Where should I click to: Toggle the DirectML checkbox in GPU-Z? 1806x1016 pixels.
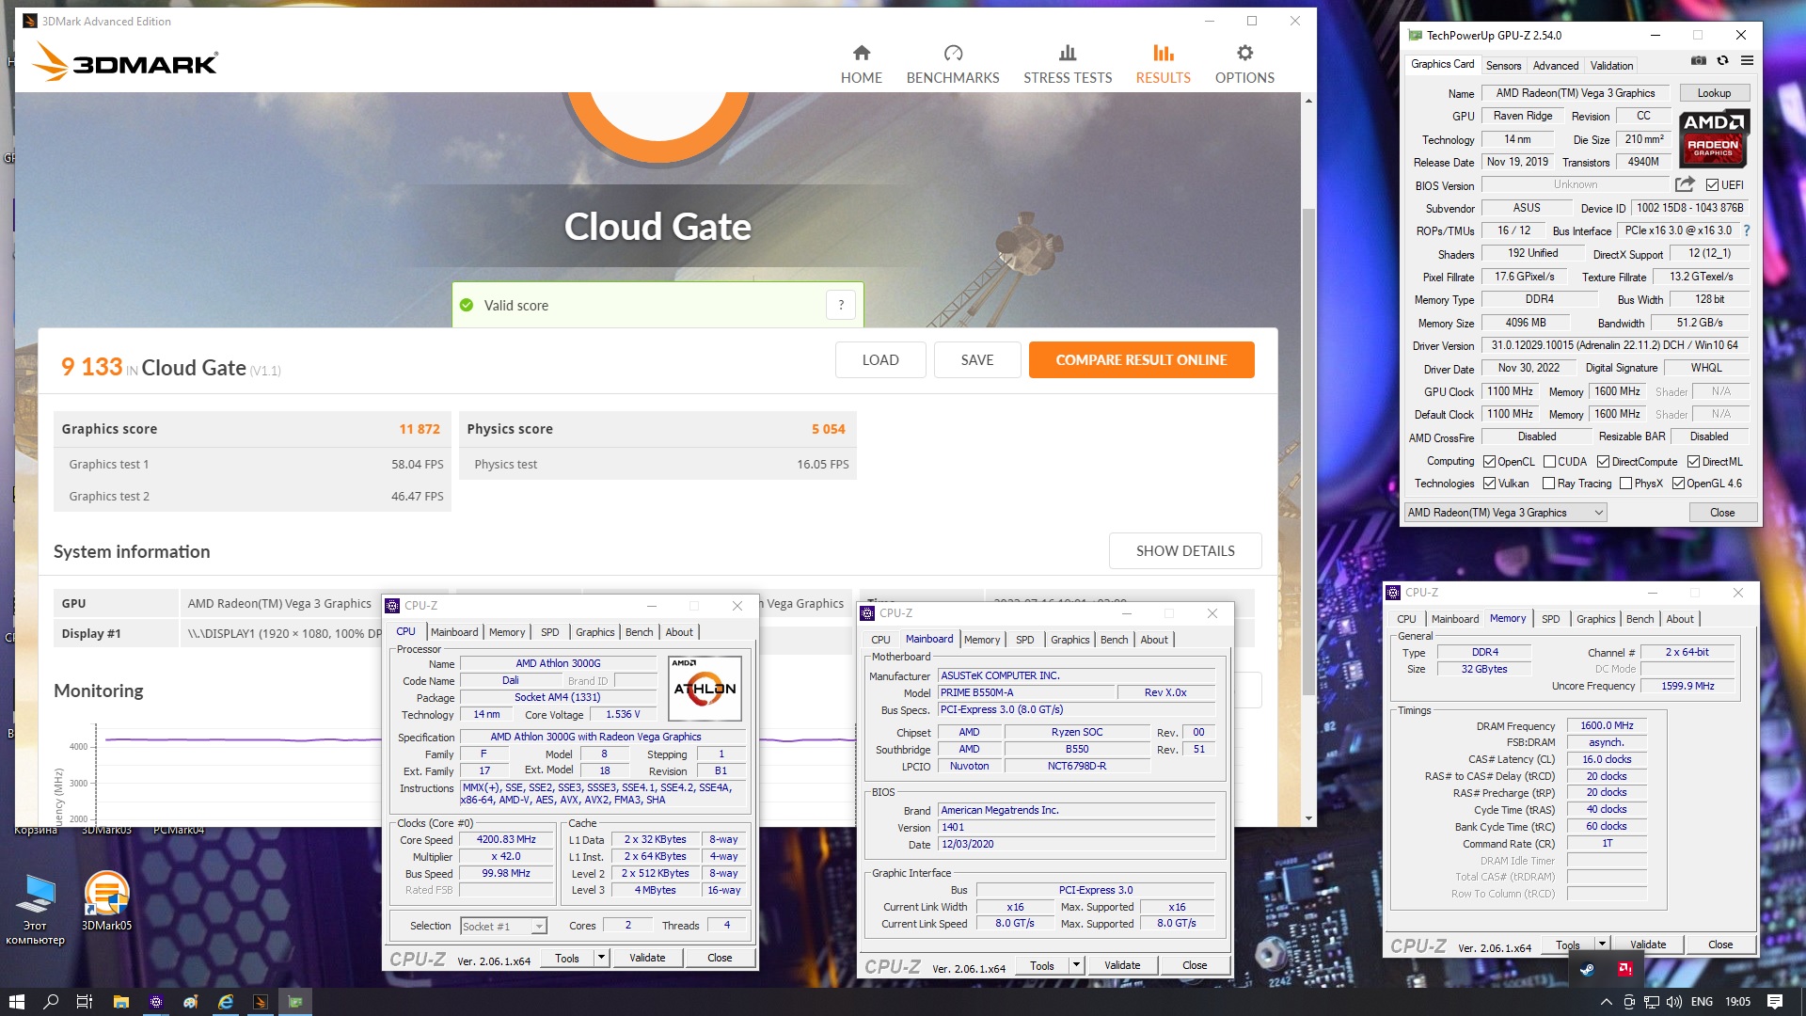click(x=1693, y=462)
